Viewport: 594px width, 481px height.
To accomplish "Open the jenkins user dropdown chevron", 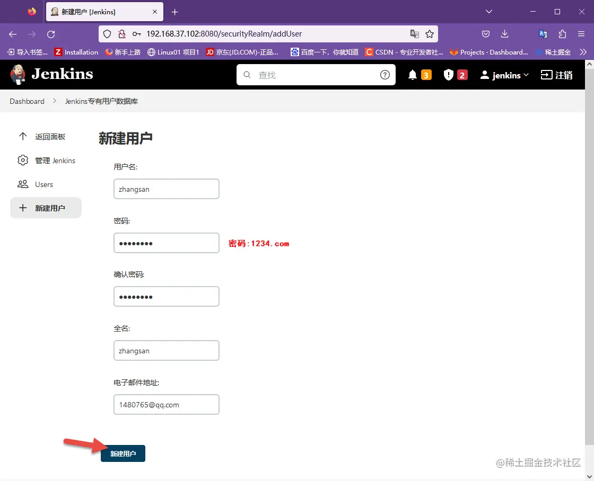I will (x=526, y=75).
